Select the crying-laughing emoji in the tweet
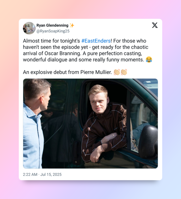 coord(149,60)
